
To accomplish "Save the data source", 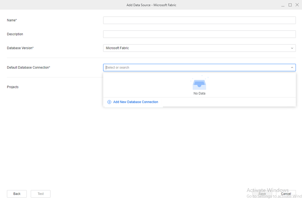I will point(262,194).
